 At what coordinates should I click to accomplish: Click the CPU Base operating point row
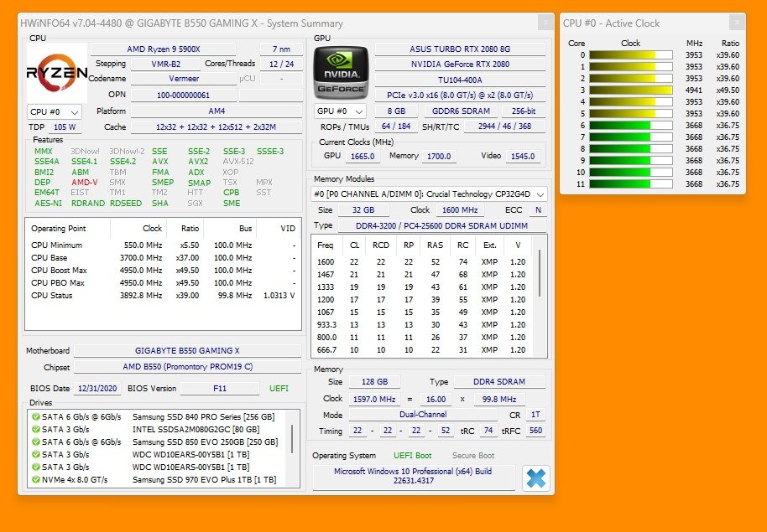pyautogui.click(x=164, y=257)
